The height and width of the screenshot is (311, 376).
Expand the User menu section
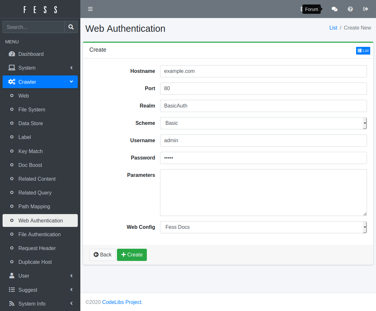tap(40, 276)
